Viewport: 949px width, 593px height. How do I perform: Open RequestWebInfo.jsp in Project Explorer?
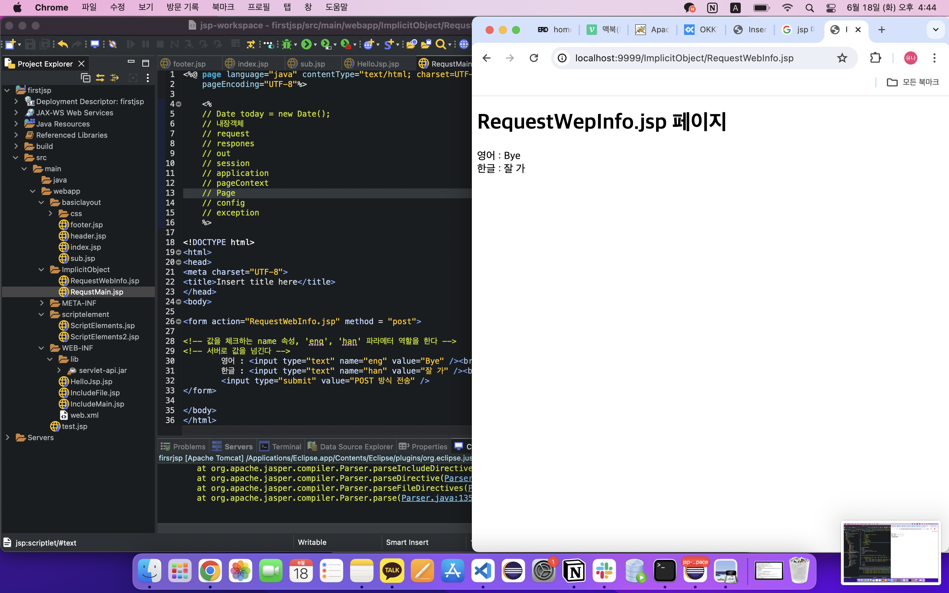pos(104,280)
